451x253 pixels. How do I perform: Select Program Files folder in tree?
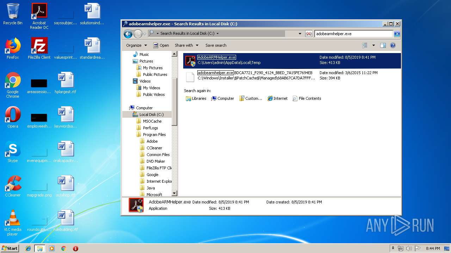[x=151, y=135]
